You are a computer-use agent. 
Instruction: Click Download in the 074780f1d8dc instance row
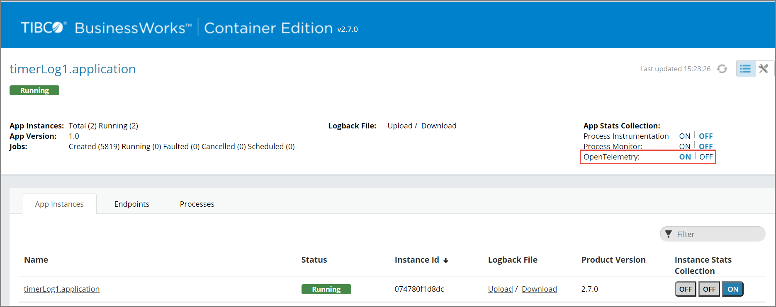pos(539,289)
